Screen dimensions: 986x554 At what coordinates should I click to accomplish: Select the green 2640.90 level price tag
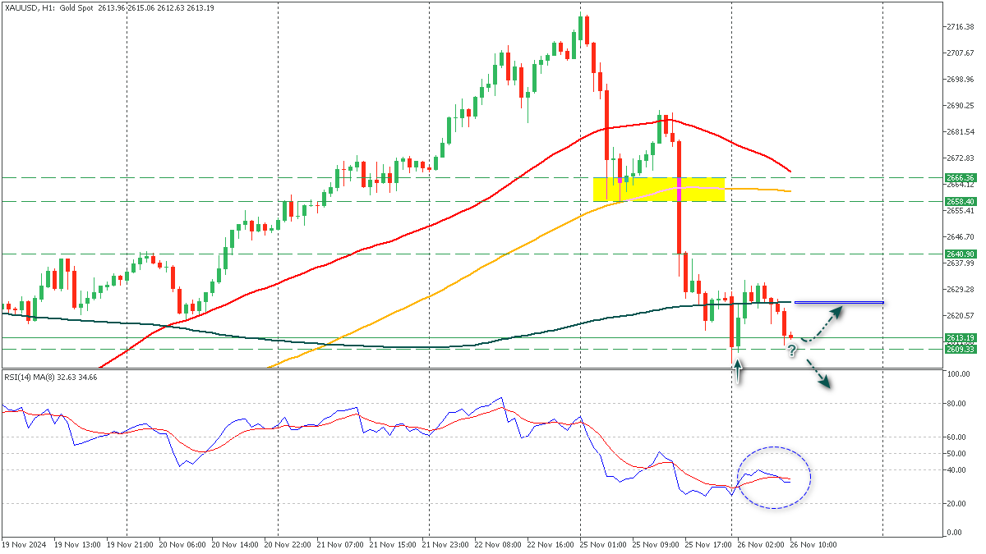[961, 254]
